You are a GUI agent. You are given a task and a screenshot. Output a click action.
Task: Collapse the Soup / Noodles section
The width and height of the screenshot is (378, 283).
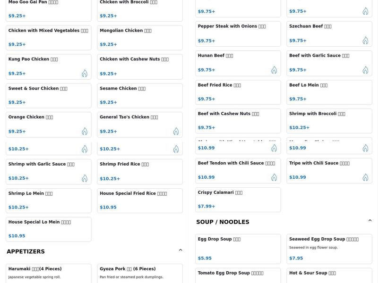[370, 220]
